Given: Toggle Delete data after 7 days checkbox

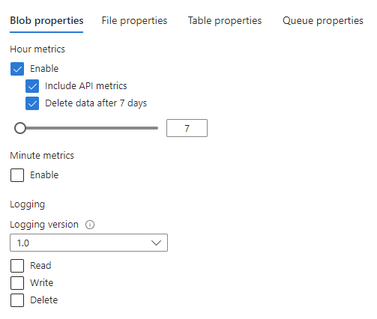Looking at the screenshot, I should [32, 103].
